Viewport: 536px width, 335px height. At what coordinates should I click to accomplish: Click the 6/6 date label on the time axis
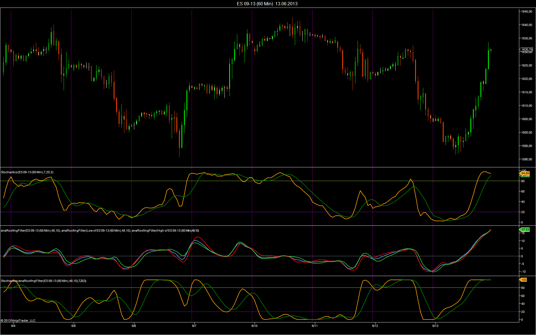(x=134, y=326)
